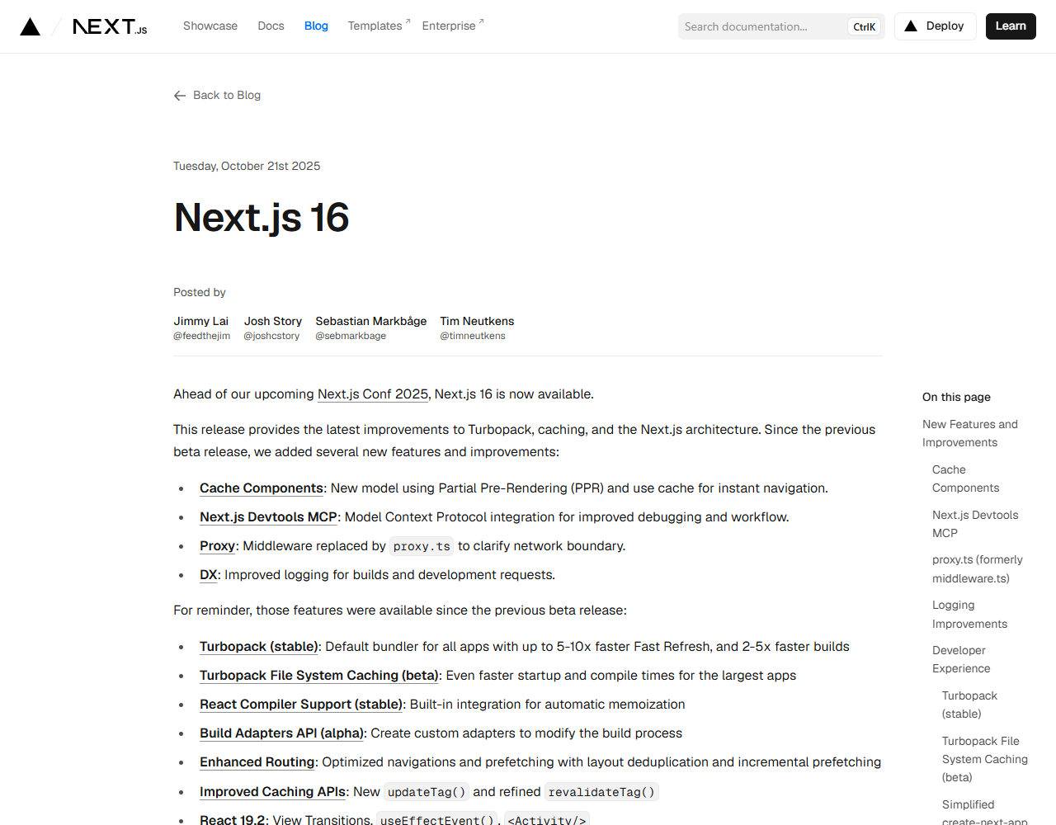
Task: Jump to Next.js Devtools MCP in sidebar
Action: coord(975,524)
